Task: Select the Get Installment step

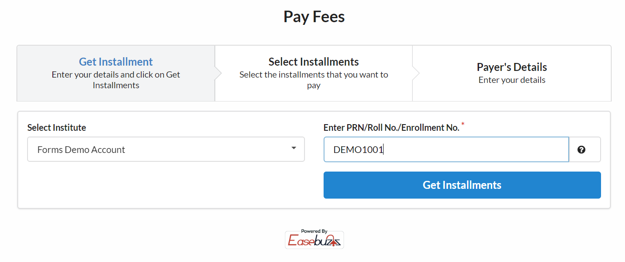Action: 115,73
